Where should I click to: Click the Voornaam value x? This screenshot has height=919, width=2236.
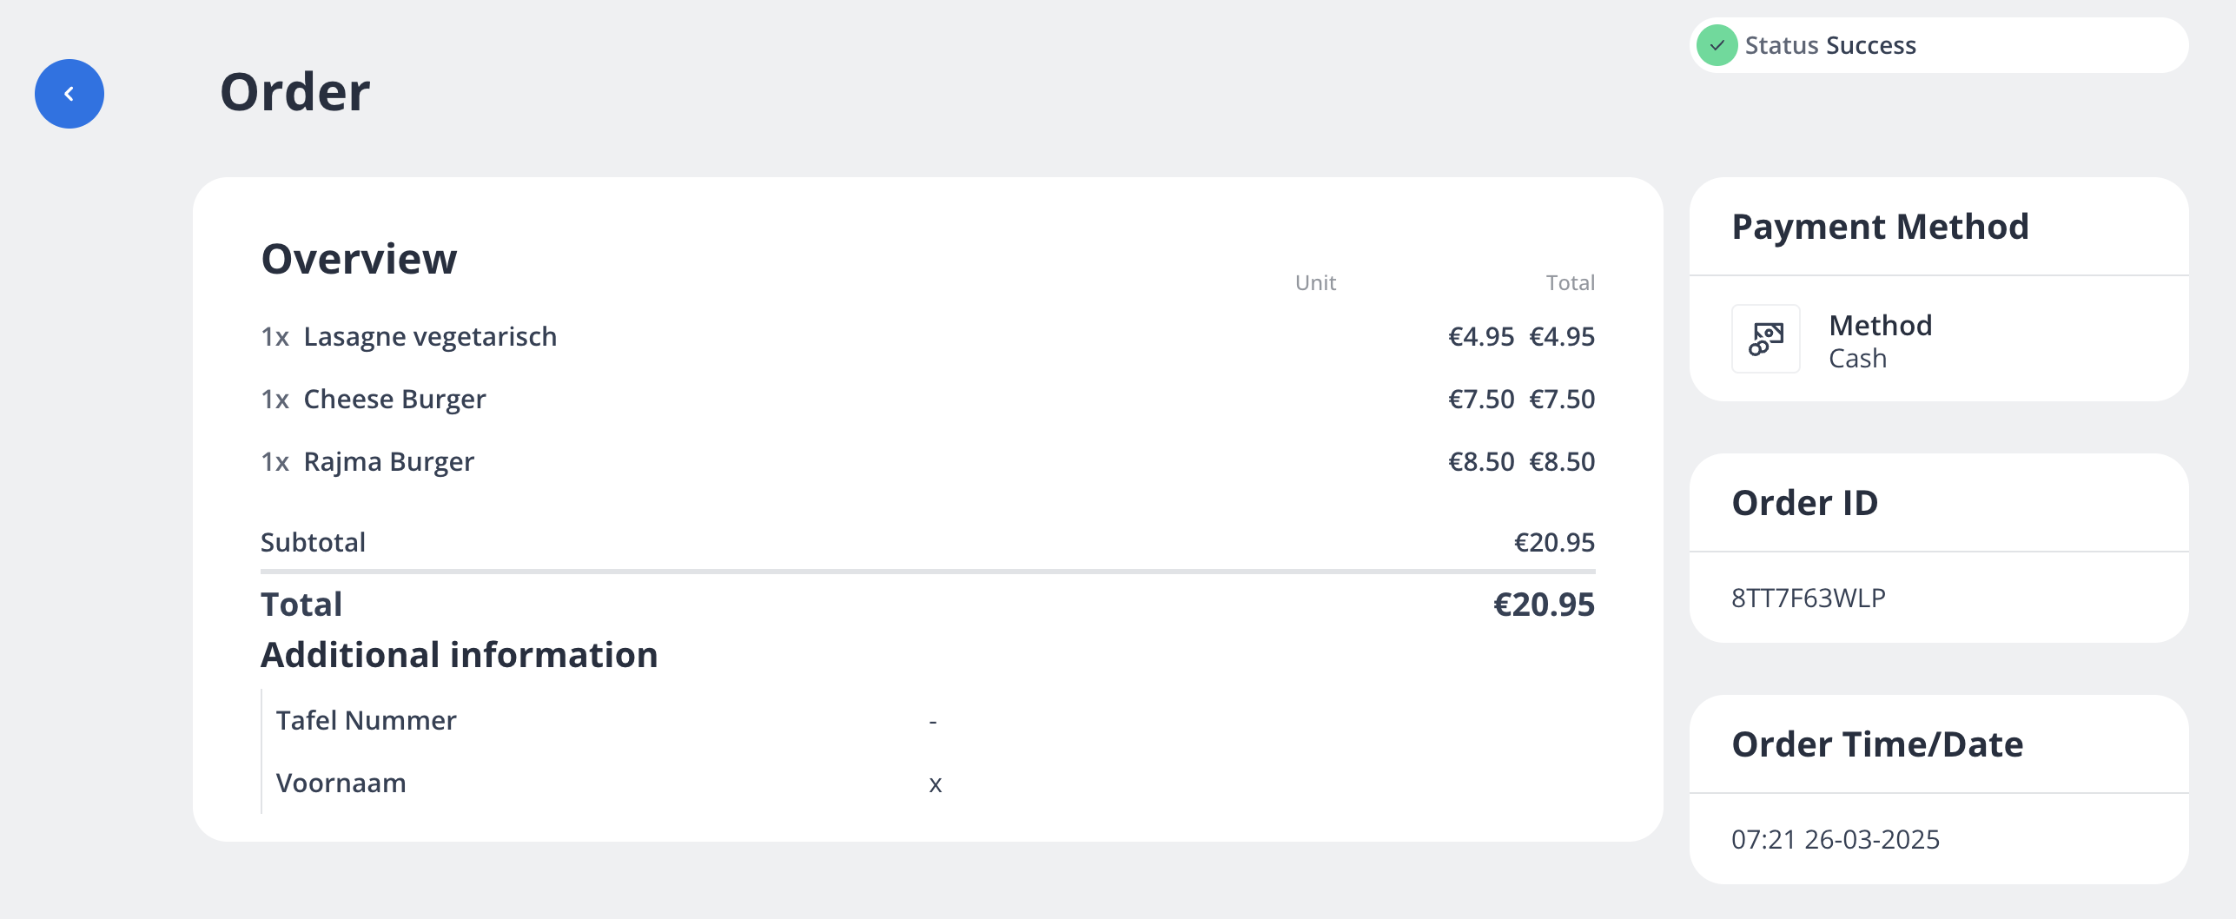[935, 783]
